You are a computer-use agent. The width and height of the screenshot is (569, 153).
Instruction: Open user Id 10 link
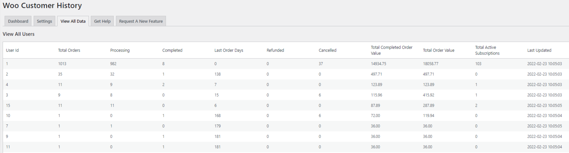click(x=8, y=115)
